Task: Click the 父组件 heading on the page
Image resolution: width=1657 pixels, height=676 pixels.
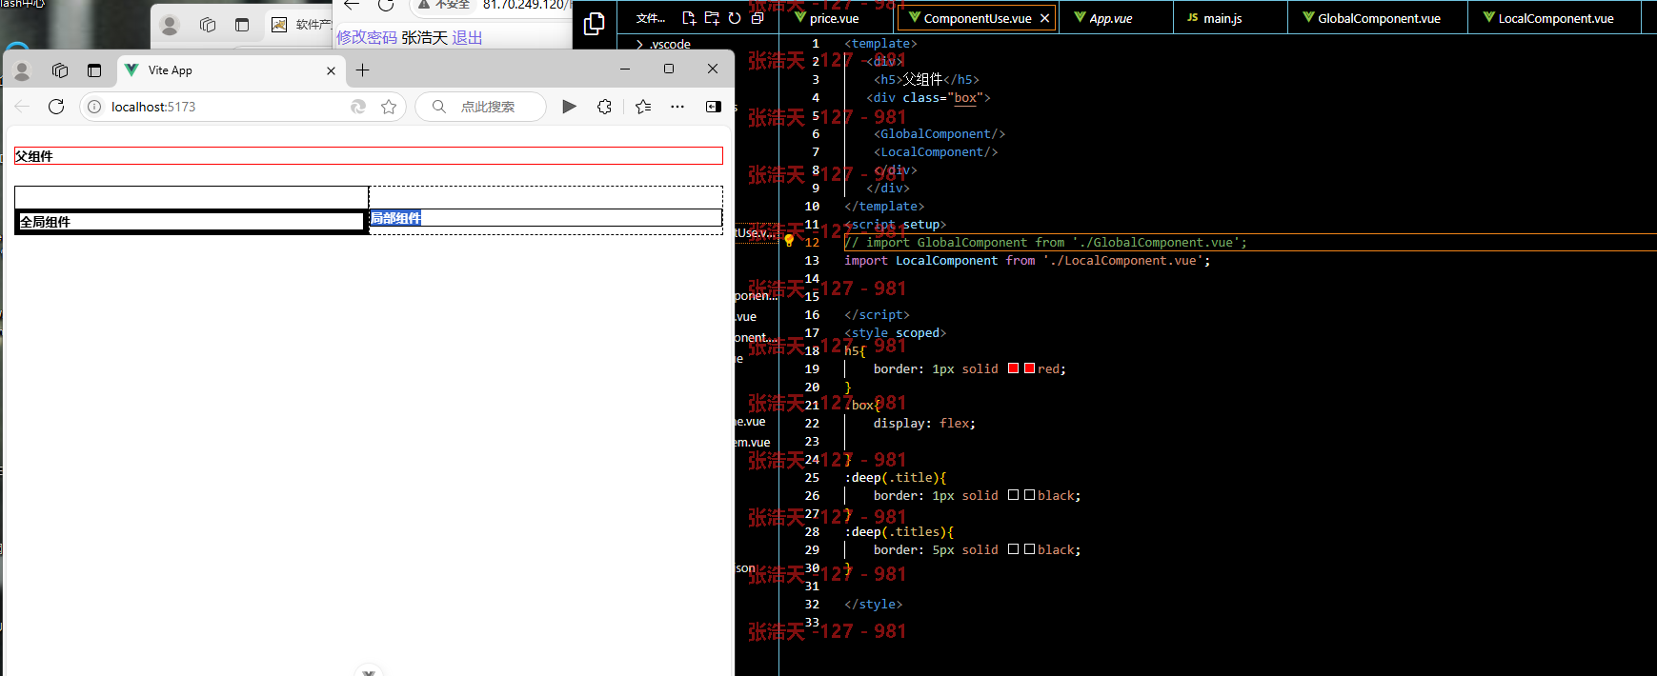Action: (x=34, y=156)
